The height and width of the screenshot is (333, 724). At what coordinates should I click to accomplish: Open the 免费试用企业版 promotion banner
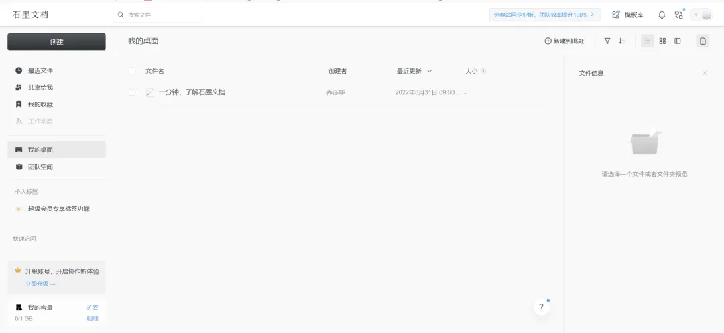pyautogui.click(x=544, y=15)
